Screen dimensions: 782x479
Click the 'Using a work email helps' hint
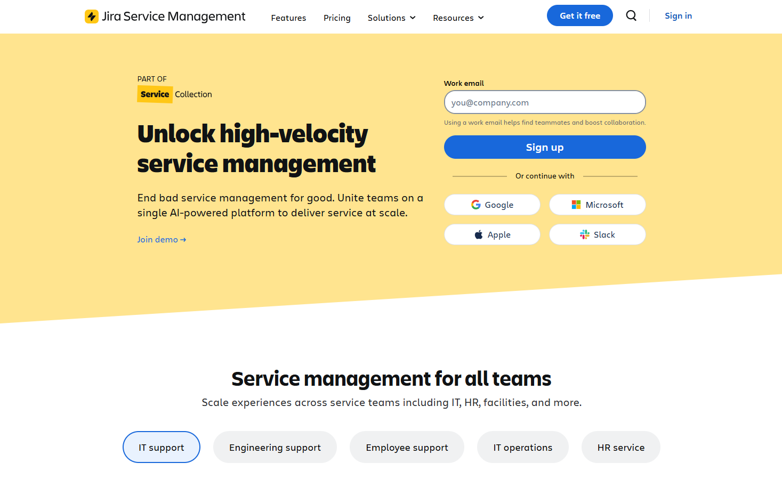tap(545, 123)
